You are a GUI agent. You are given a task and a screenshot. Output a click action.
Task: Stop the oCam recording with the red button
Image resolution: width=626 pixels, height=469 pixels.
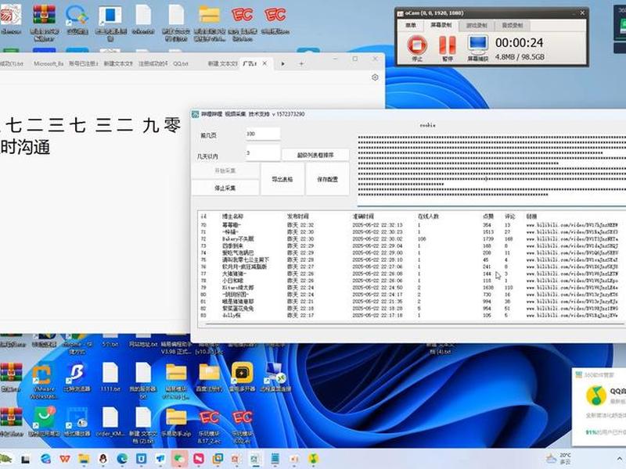click(x=417, y=45)
